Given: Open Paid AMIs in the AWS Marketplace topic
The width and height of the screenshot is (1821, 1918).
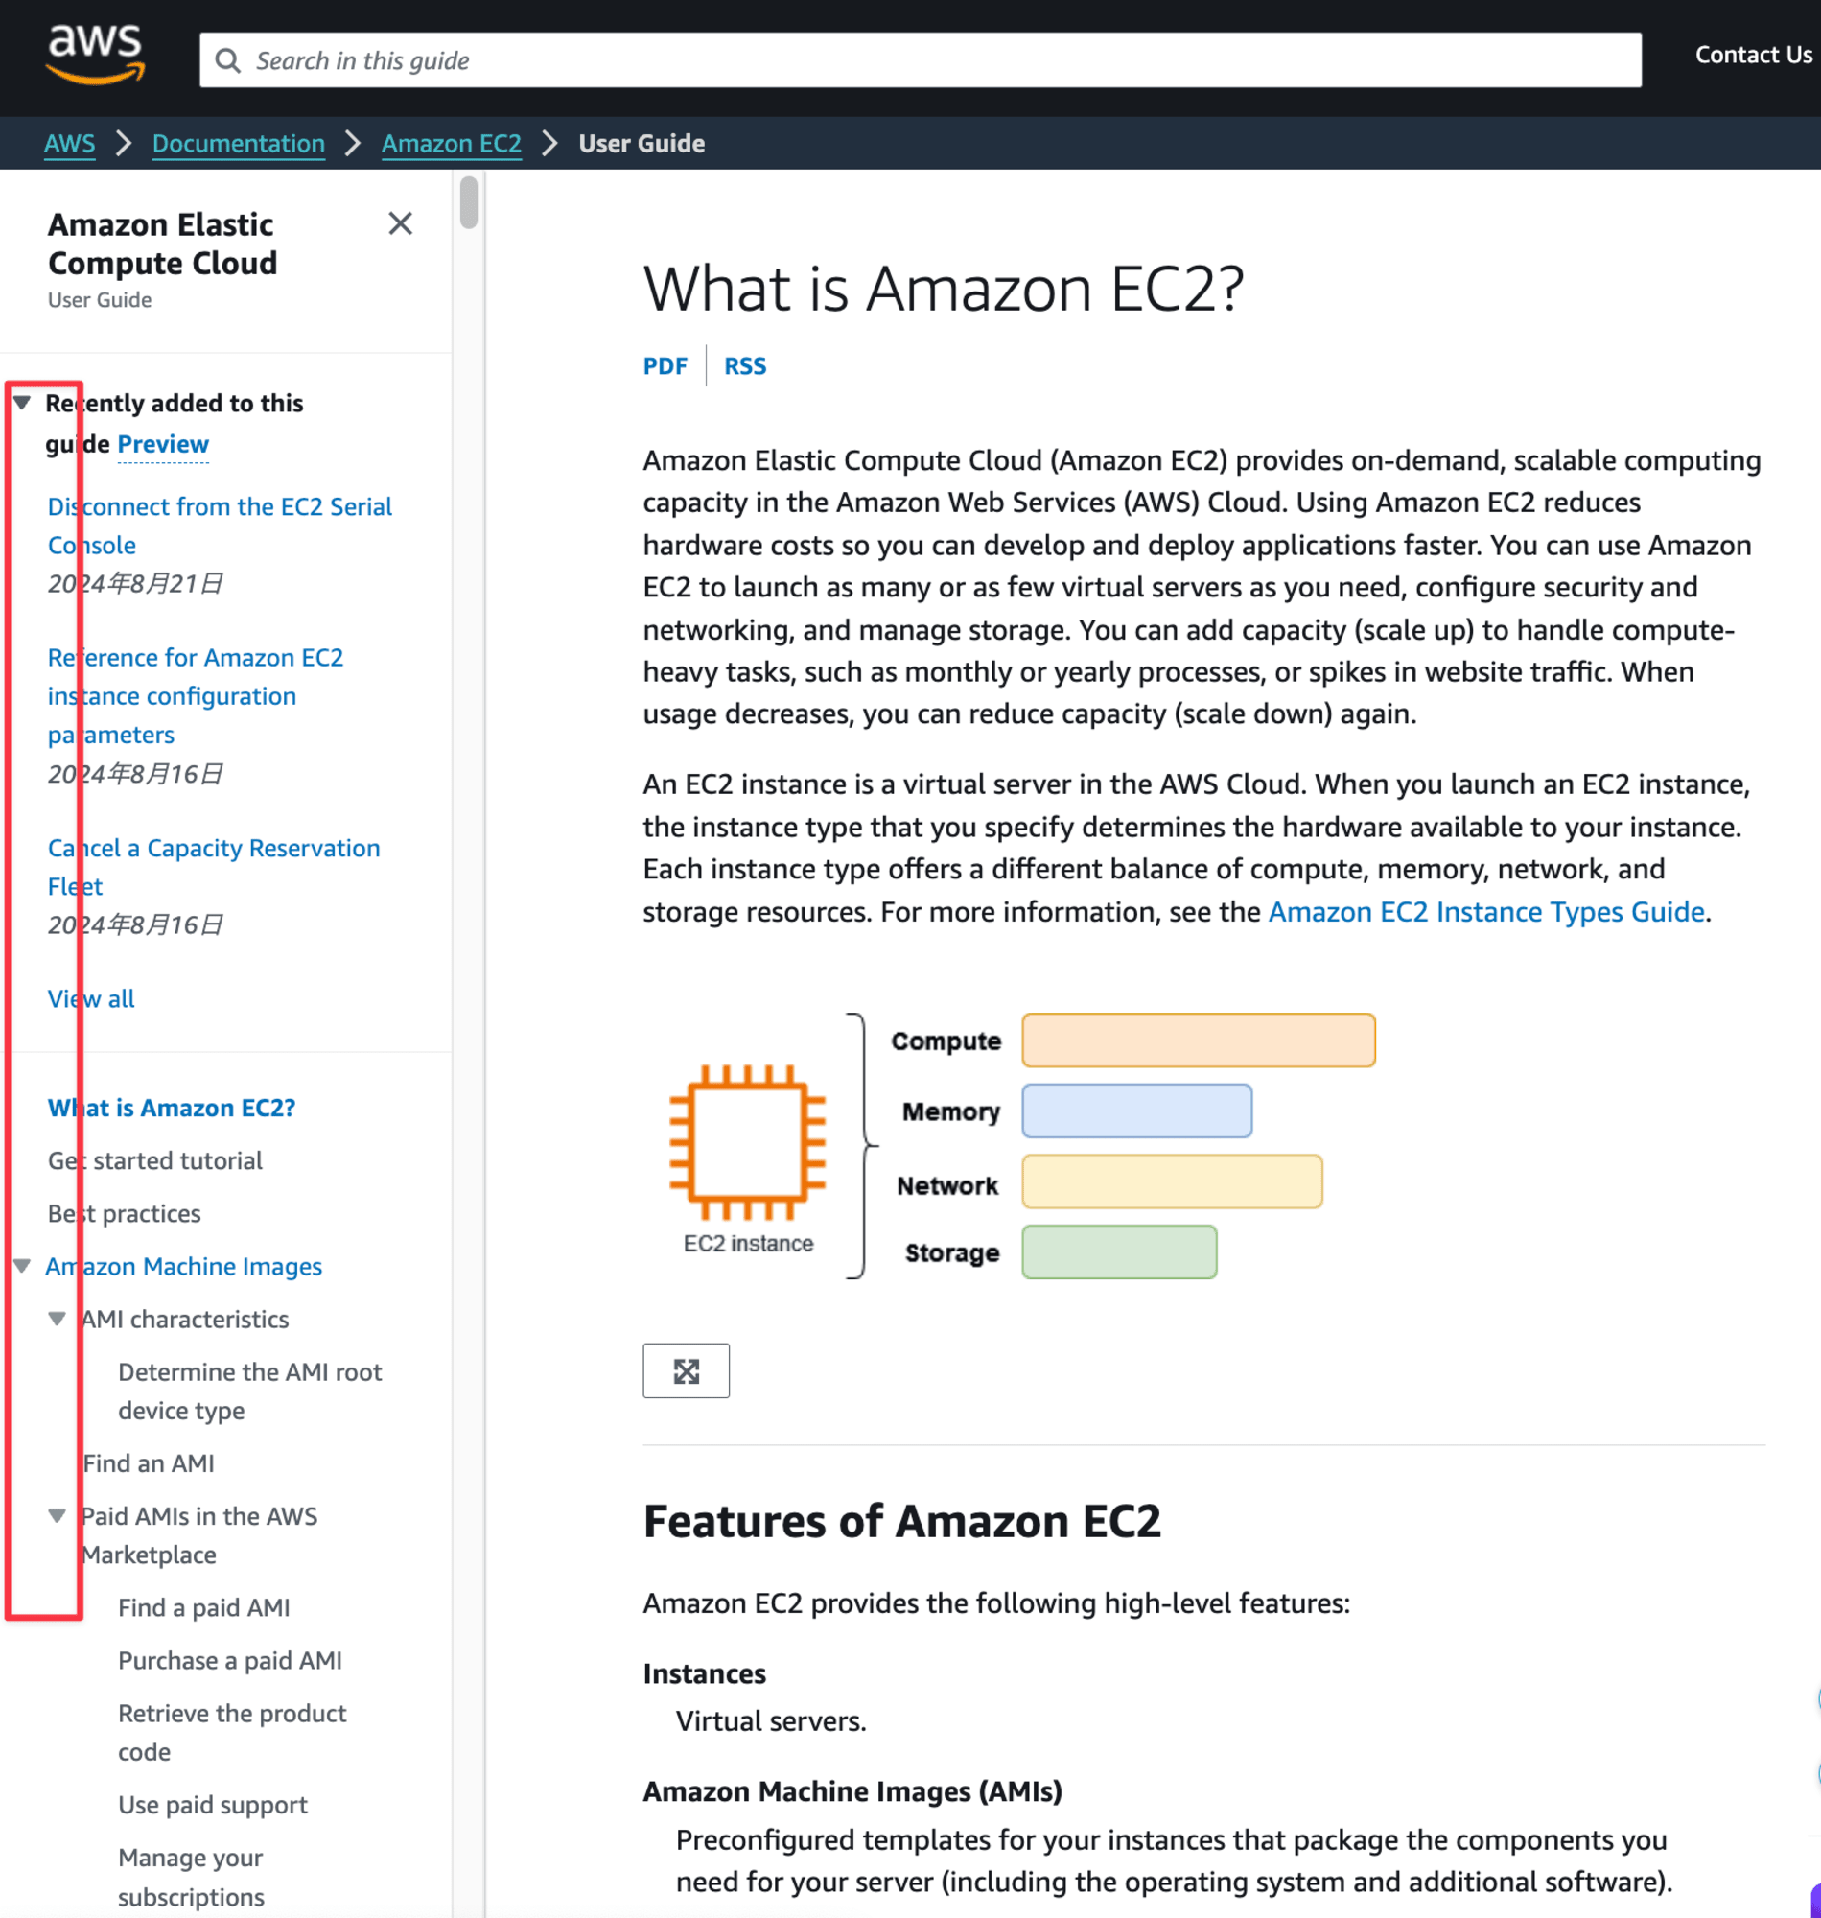Looking at the screenshot, I should tap(200, 1535).
